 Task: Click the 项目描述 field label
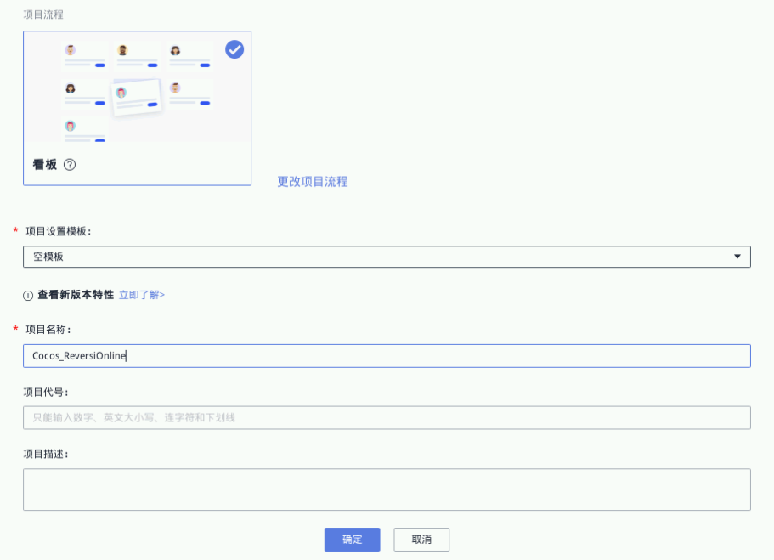[46, 453]
